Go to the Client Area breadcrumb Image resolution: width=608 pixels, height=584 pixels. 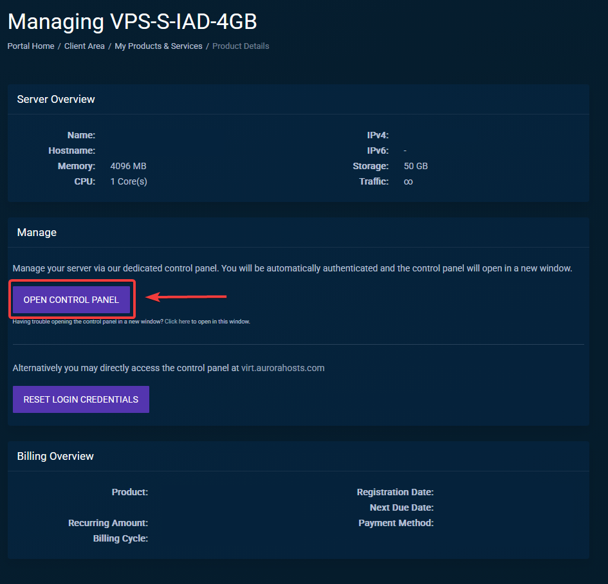tap(84, 46)
